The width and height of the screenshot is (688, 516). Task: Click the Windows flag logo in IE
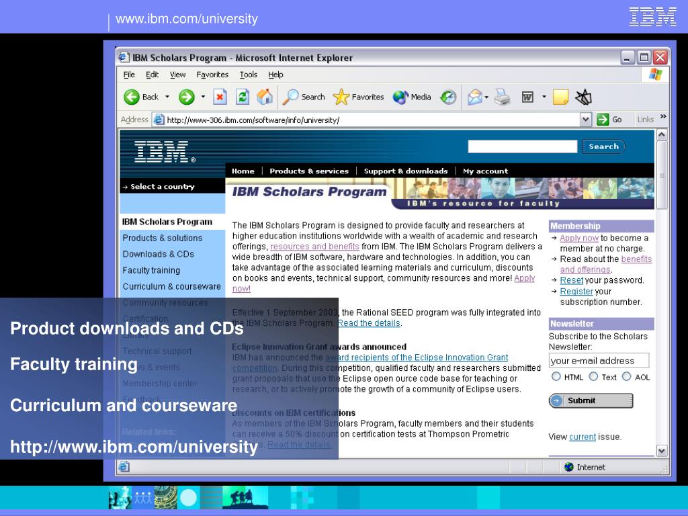click(x=656, y=75)
